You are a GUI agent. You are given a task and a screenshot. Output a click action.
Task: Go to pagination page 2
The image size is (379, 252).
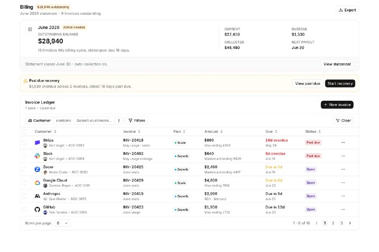click(333, 223)
